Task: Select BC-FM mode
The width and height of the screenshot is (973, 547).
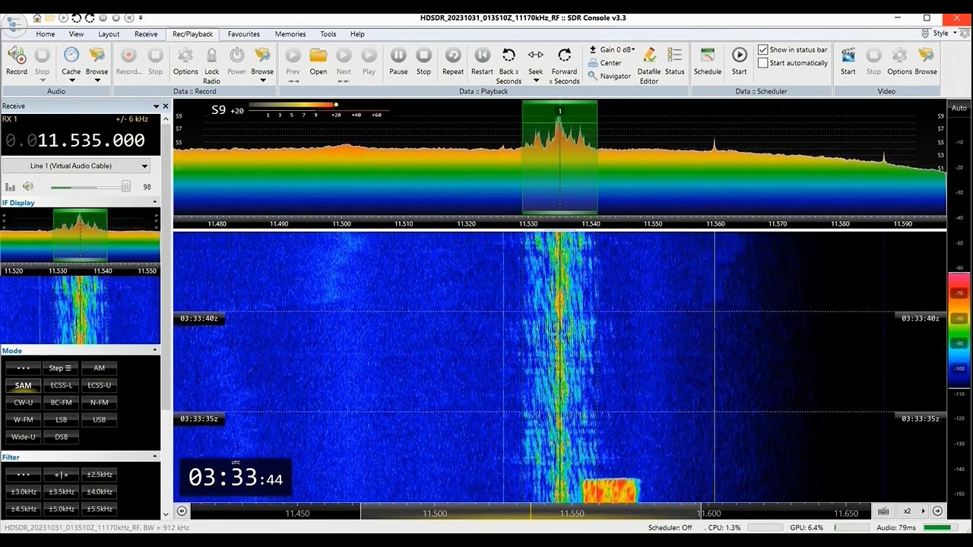Action: tap(61, 402)
